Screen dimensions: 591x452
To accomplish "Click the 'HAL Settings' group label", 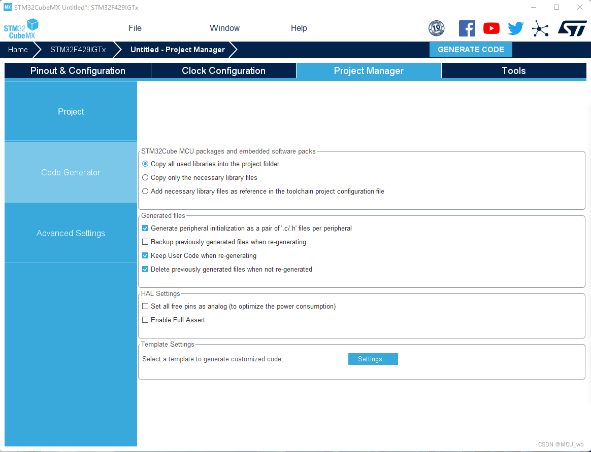I will coord(160,294).
